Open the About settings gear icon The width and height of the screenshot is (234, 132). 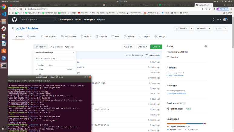pyautogui.click(x=206, y=46)
